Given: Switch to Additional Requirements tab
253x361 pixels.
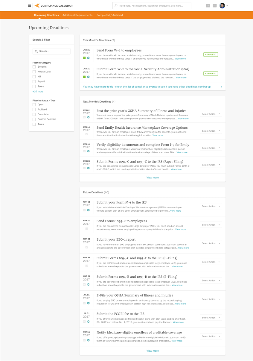Looking at the screenshot, I should pyautogui.click(x=77, y=15).
